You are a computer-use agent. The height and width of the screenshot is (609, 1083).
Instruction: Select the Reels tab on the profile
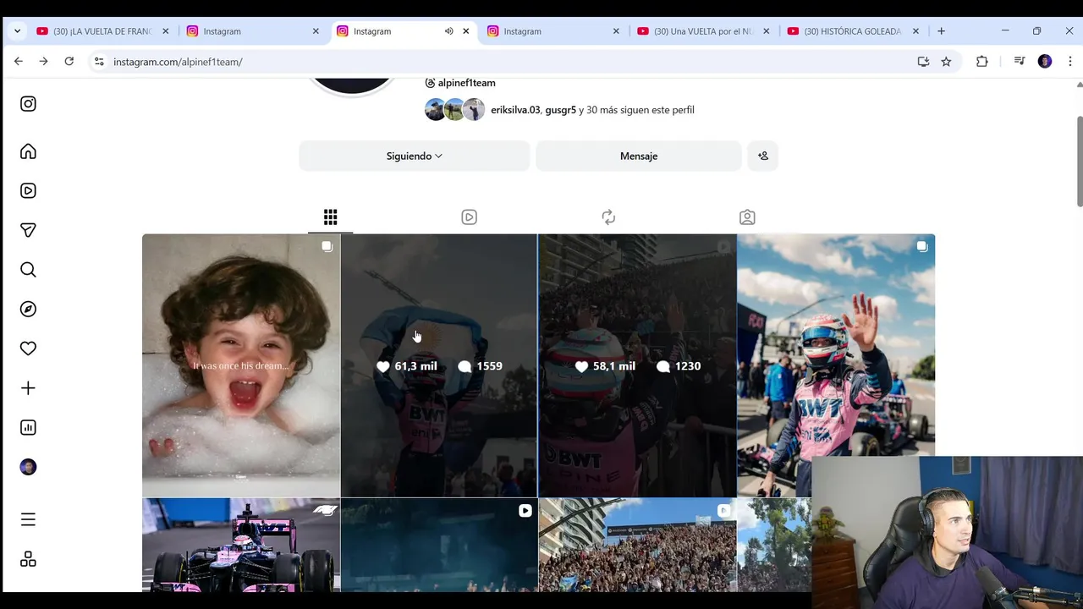(x=469, y=217)
